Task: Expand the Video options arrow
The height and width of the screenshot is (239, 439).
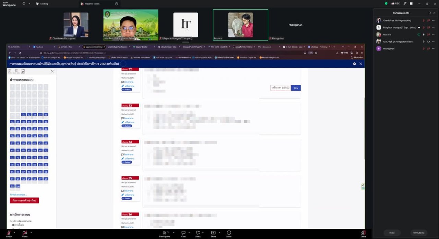Action: (31, 232)
